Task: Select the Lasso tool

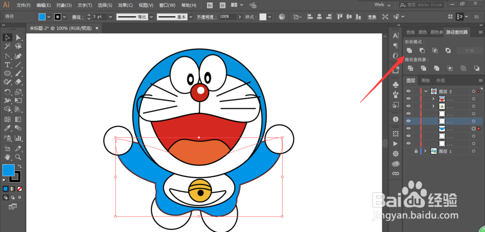Action: 18,47
